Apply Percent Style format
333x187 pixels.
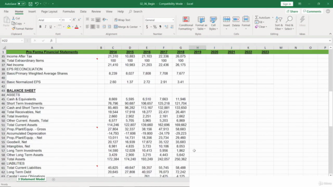(155, 27)
